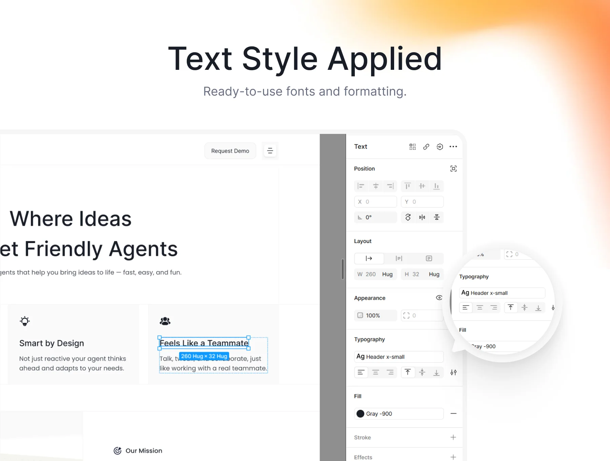Set vertical align top in main Typography panel
The image size is (610, 461).
408,373
